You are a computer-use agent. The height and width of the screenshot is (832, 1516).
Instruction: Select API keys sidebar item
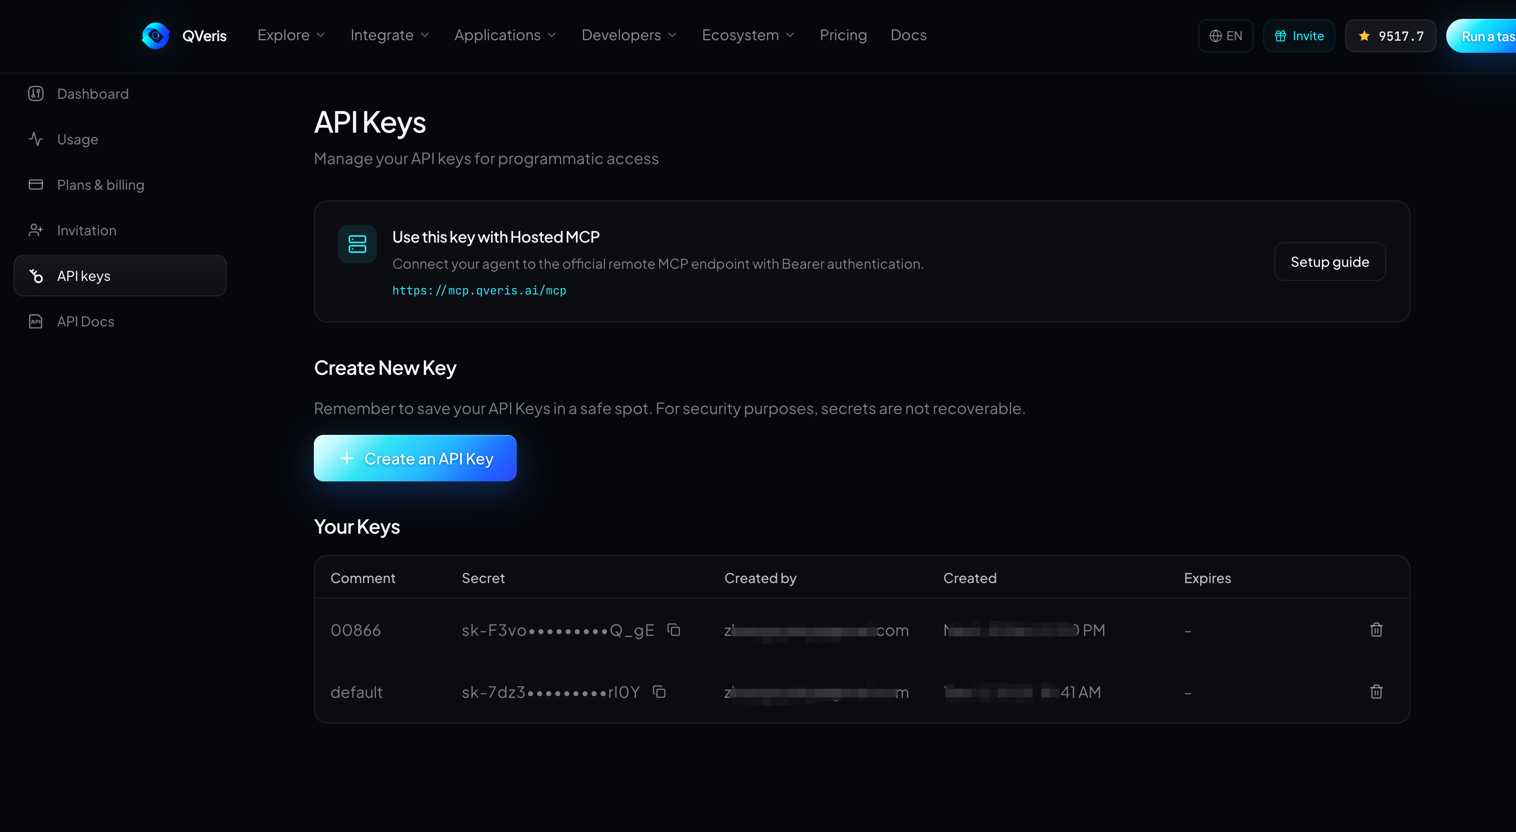120,276
